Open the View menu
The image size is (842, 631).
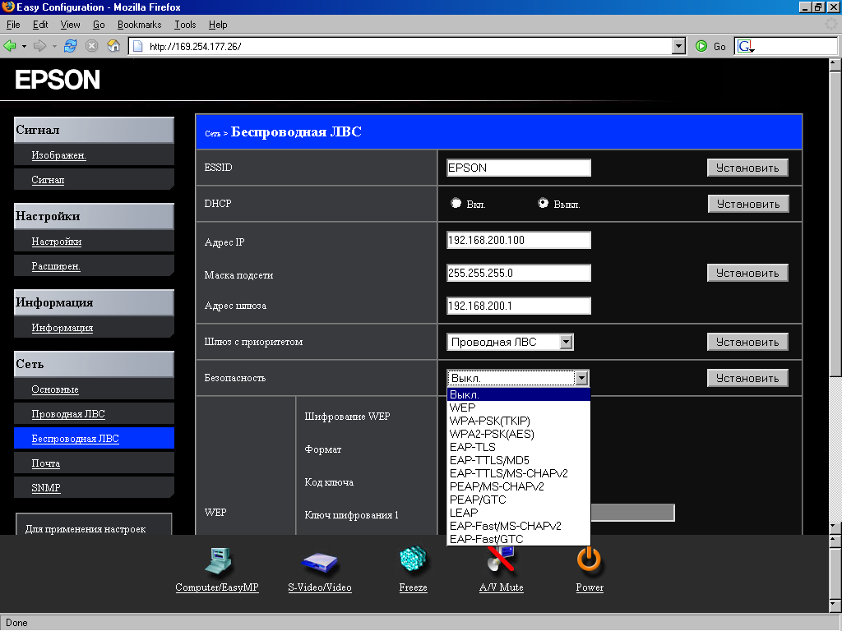(70, 25)
